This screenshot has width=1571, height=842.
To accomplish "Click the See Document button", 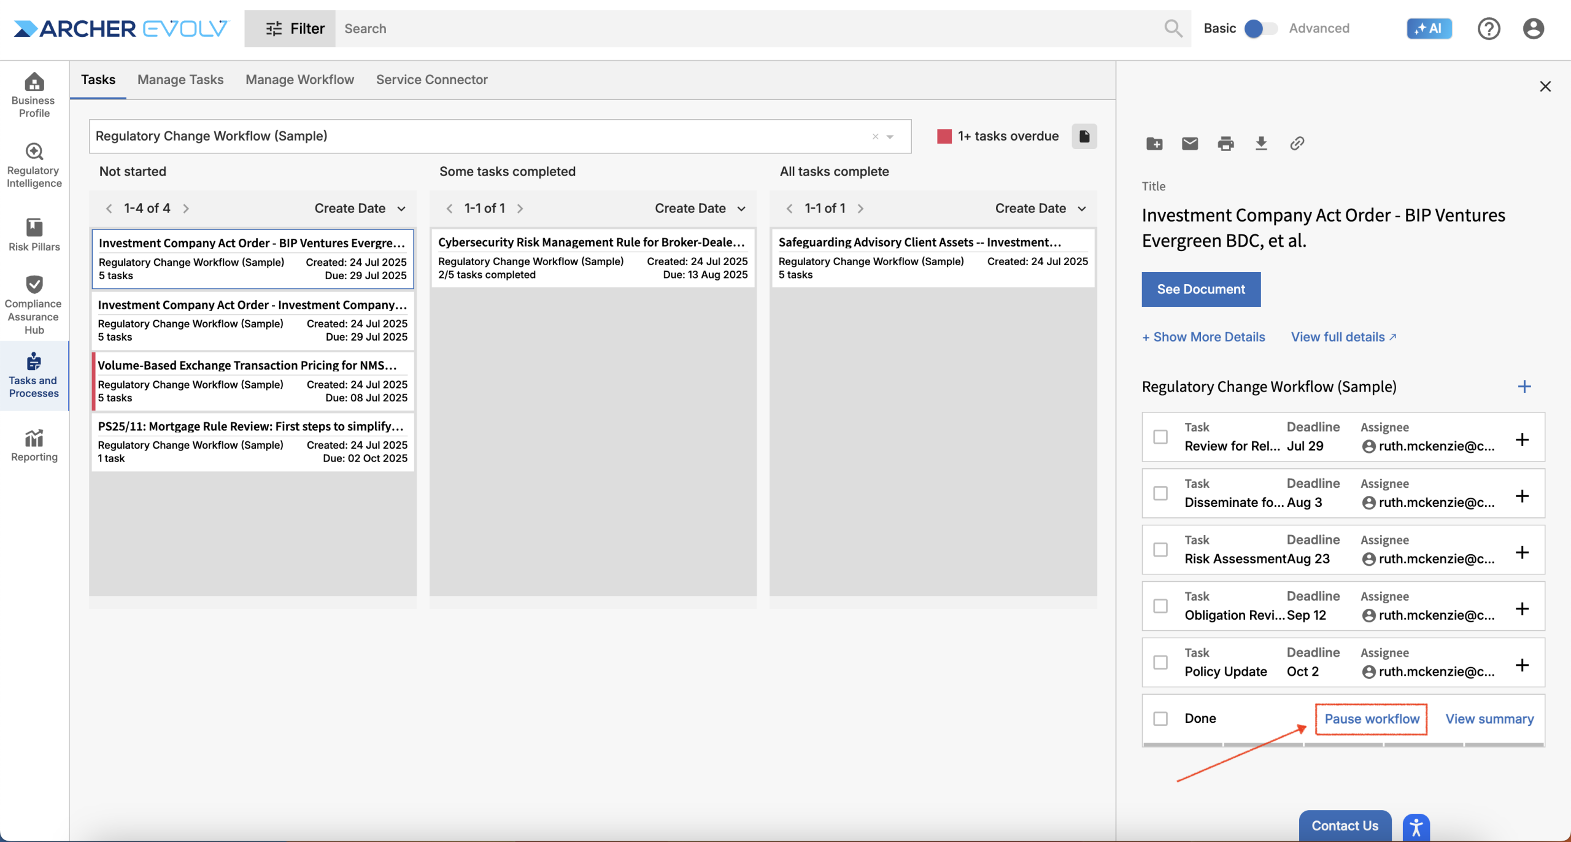I will [x=1200, y=289].
